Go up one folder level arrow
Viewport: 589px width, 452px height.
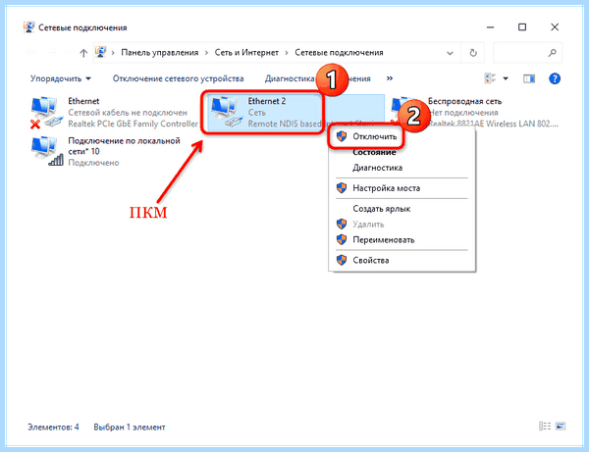83,53
